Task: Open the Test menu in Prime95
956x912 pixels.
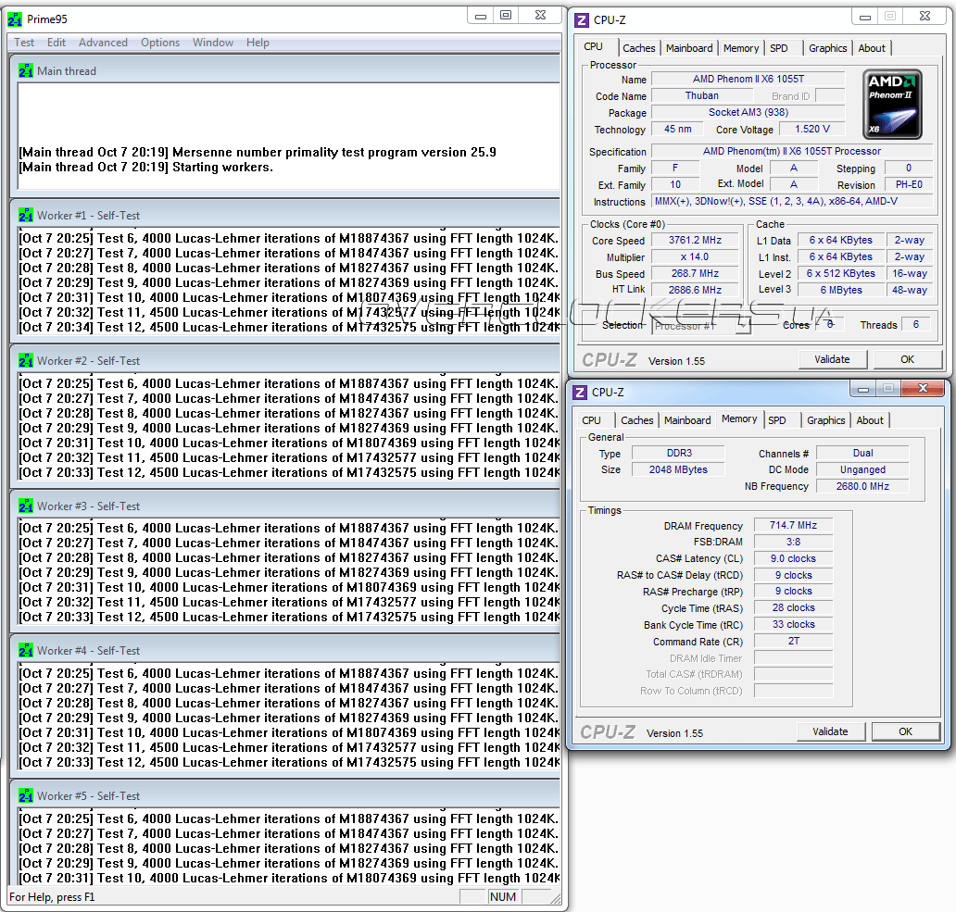Action: tap(24, 43)
